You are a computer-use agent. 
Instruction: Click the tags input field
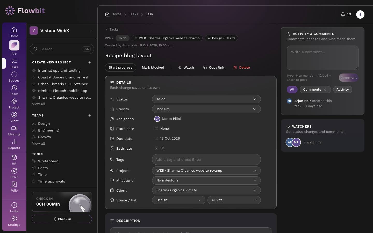[x=206, y=159]
